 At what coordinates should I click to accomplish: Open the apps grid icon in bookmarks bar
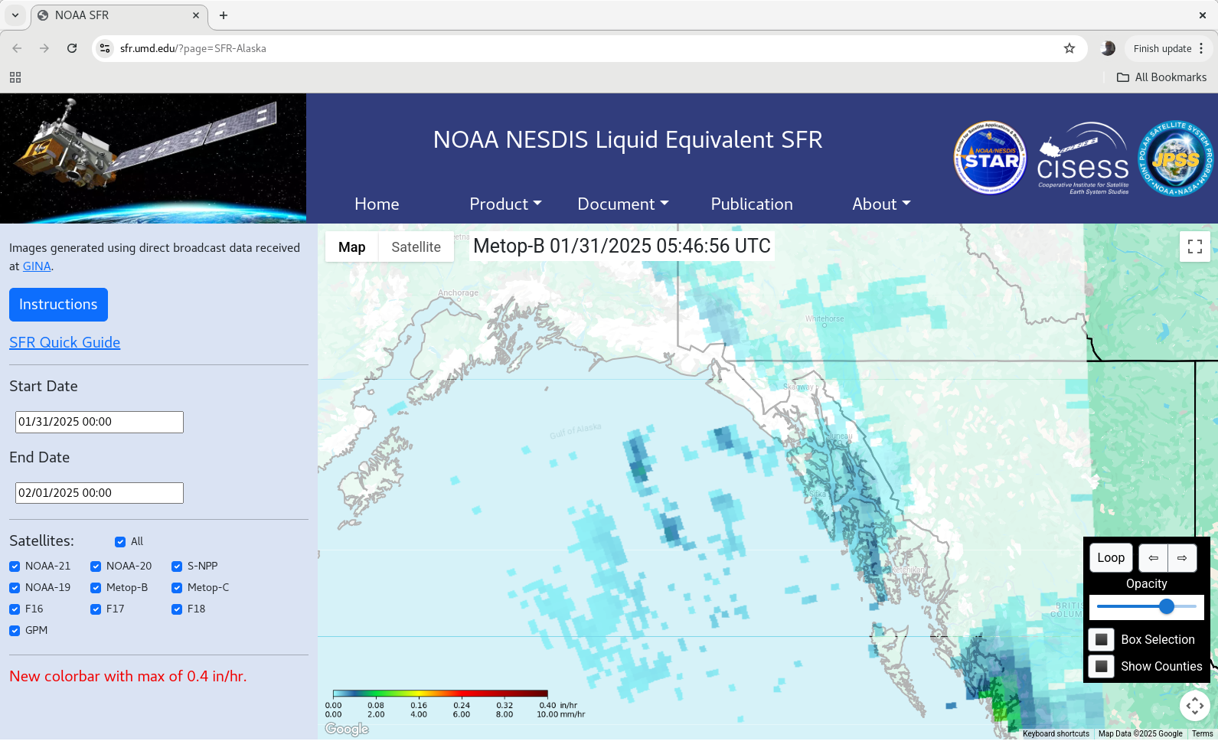point(15,77)
